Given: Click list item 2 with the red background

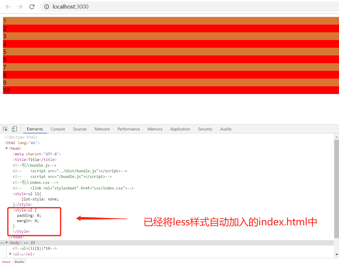Looking at the screenshot, I should (171, 28).
